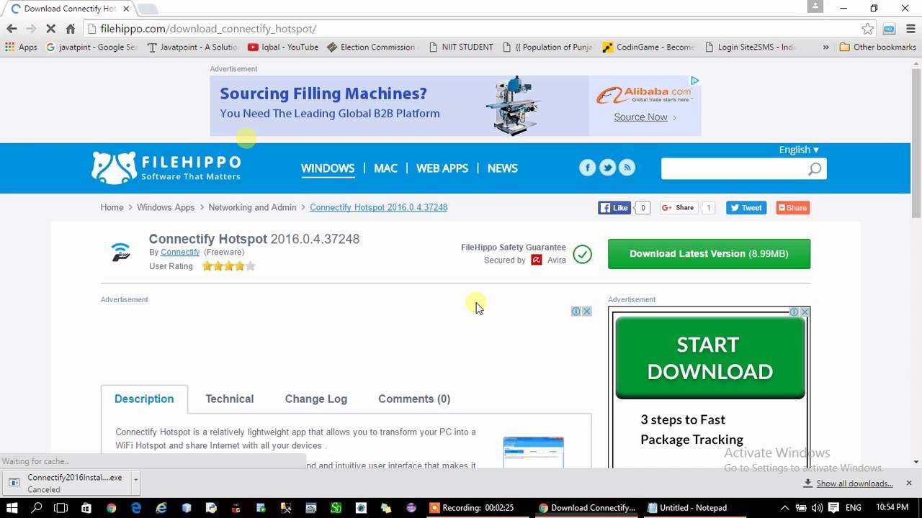
Task: Open FileHippo Facebook page icon
Action: [587, 168]
